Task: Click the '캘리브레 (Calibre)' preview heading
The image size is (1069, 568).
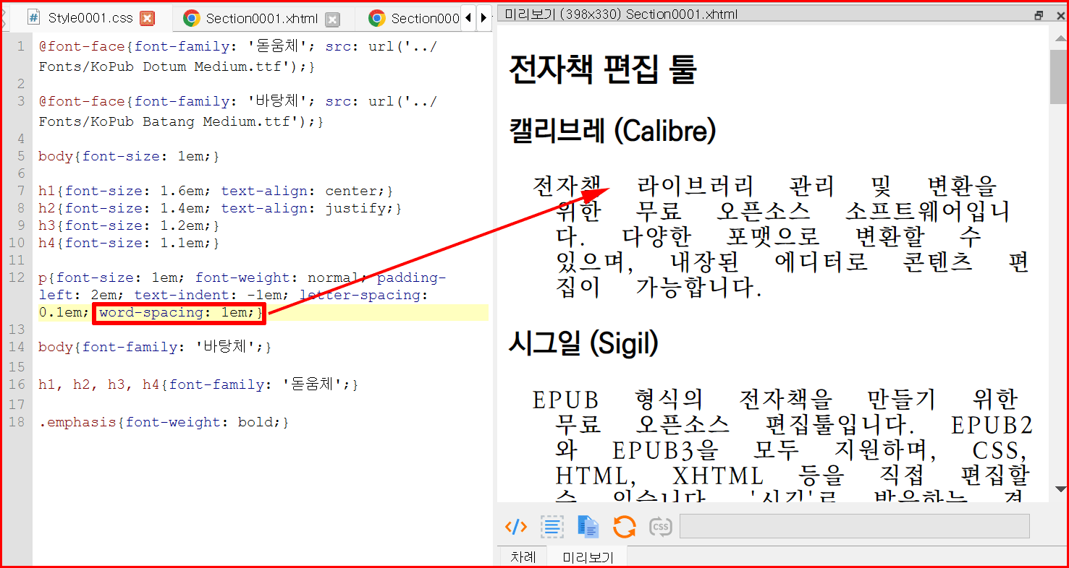Action: pyautogui.click(x=612, y=132)
